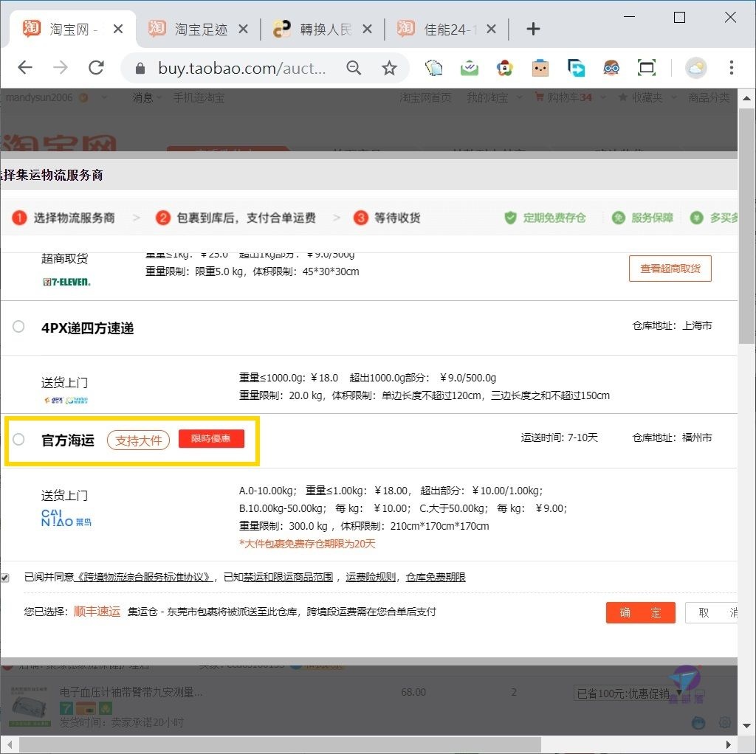
Task: Click 查看超商取货 button
Action: click(x=670, y=269)
